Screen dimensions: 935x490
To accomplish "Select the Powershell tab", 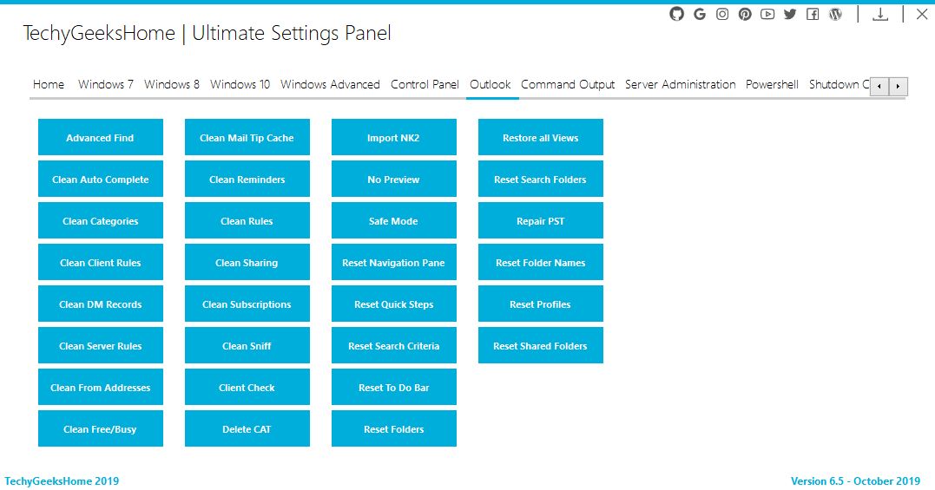I will pyautogui.click(x=772, y=84).
